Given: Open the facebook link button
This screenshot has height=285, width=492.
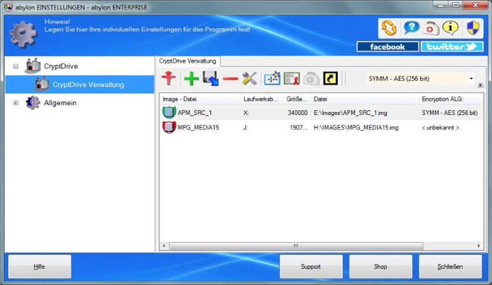Looking at the screenshot, I should click(387, 47).
